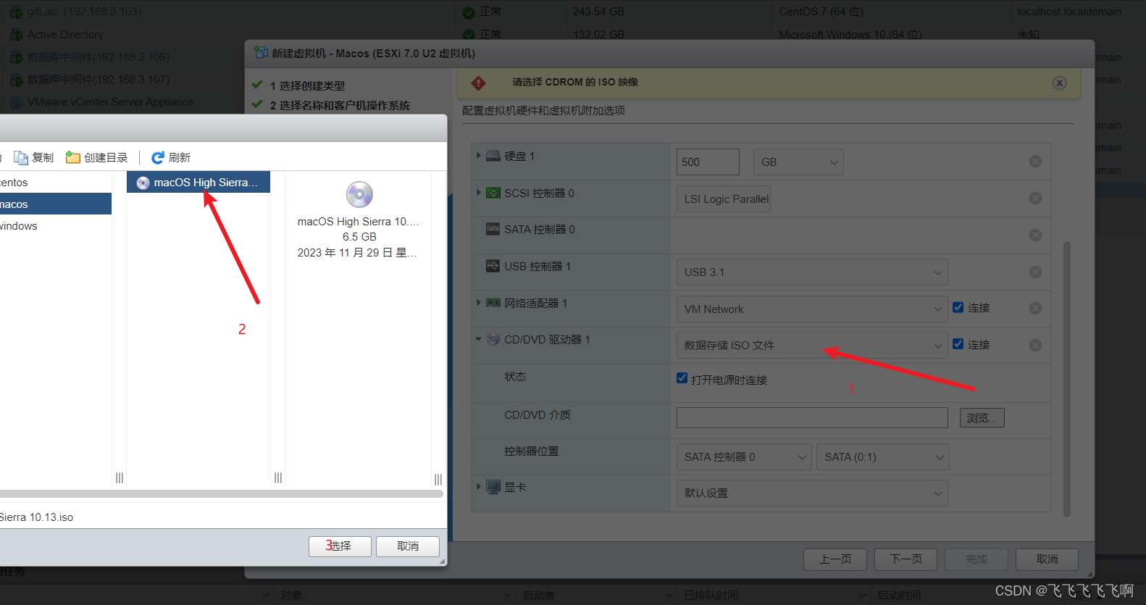
Task: Click the refresh (刷新) icon in file browser
Action: tap(157, 157)
